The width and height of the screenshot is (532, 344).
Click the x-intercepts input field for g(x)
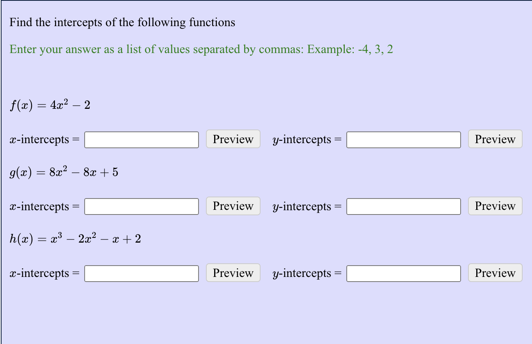coord(141,206)
